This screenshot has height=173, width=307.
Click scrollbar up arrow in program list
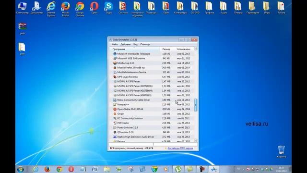click(x=196, y=49)
